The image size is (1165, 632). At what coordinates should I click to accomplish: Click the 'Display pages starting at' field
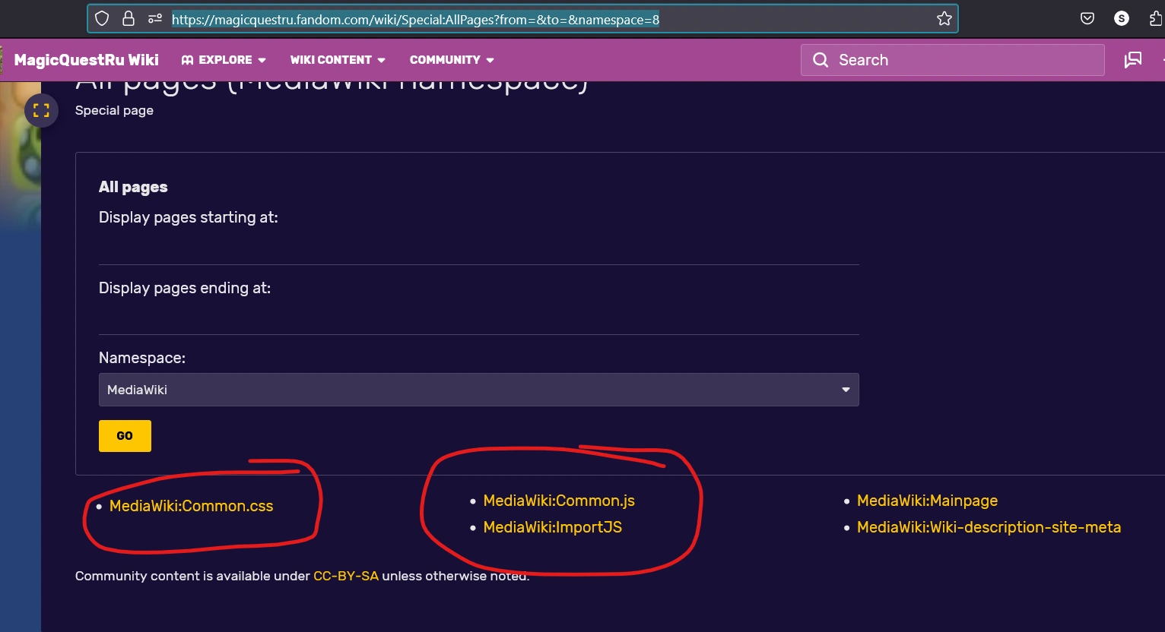tap(478, 248)
